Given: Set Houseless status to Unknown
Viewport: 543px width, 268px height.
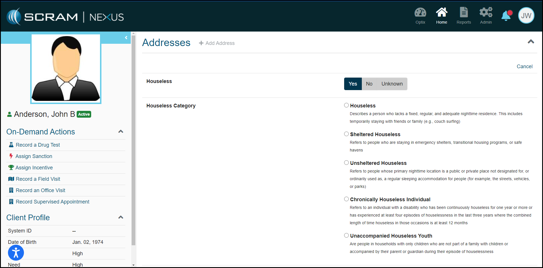Looking at the screenshot, I should tap(392, 84).
